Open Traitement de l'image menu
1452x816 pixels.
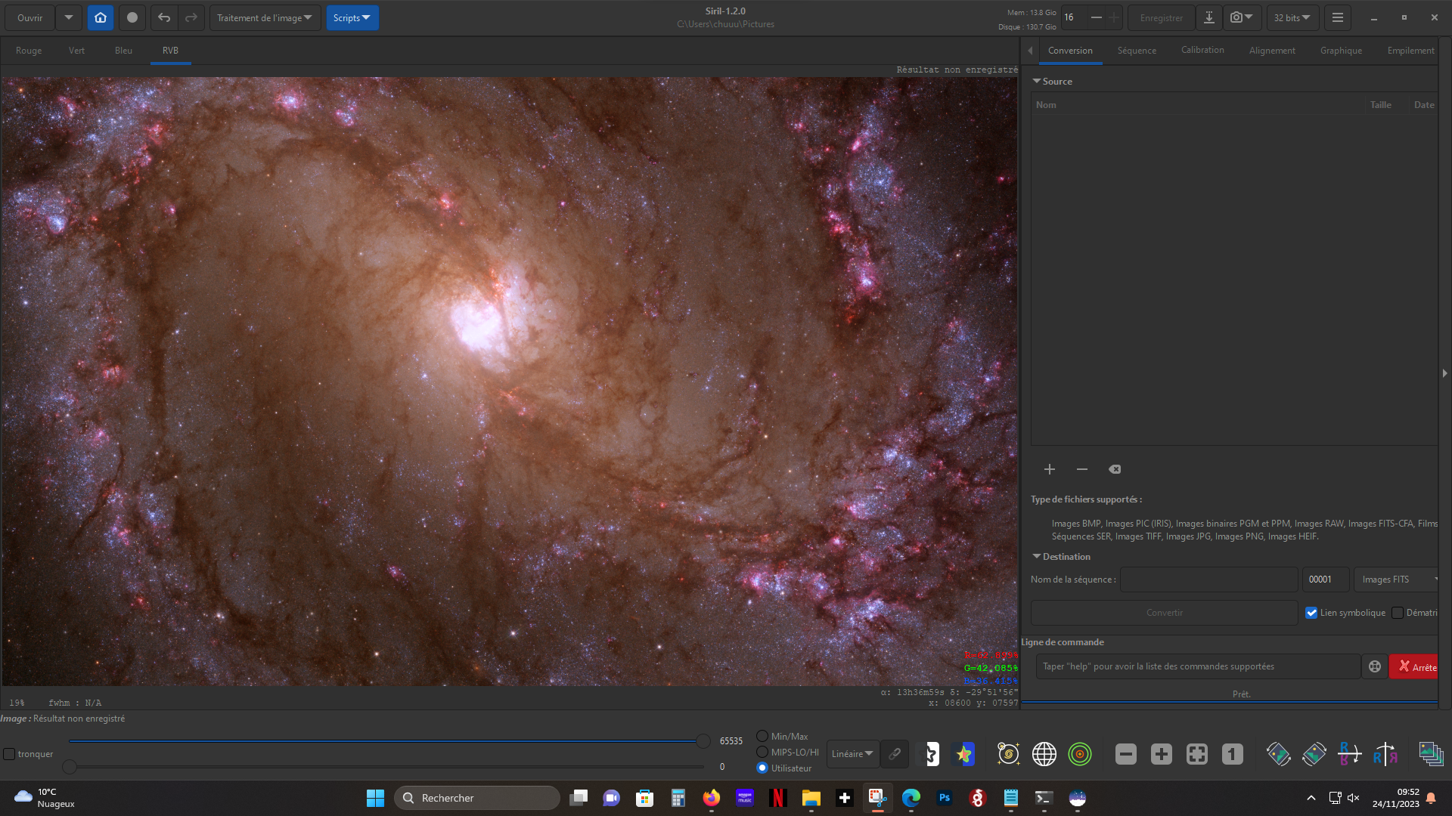pyautogui.click(x=265, y=17)
